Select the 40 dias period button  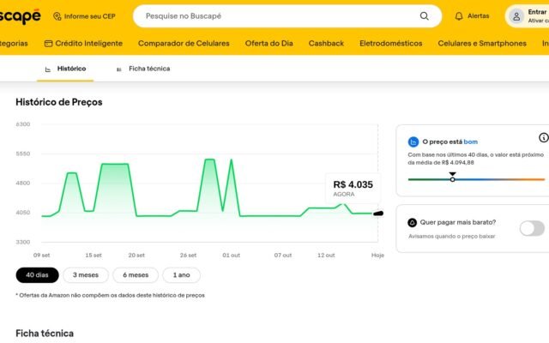tap(37, 275)
